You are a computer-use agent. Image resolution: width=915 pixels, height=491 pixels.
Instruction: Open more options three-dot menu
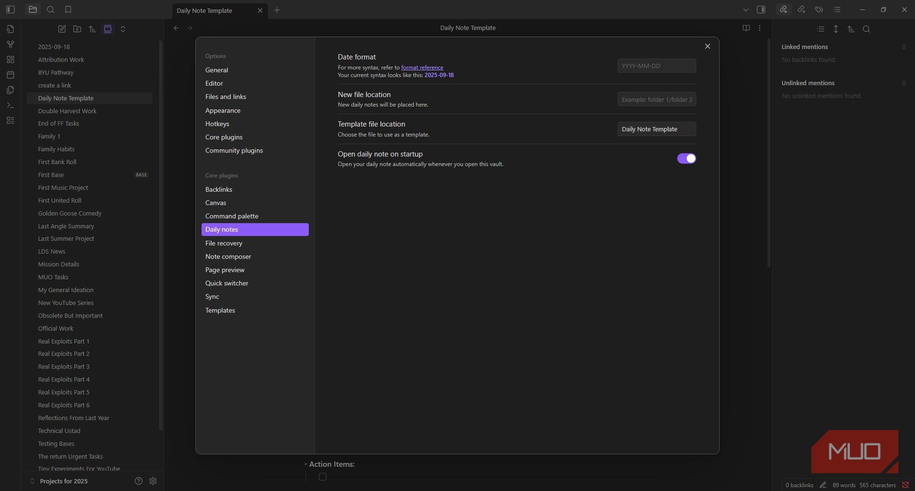760,28
